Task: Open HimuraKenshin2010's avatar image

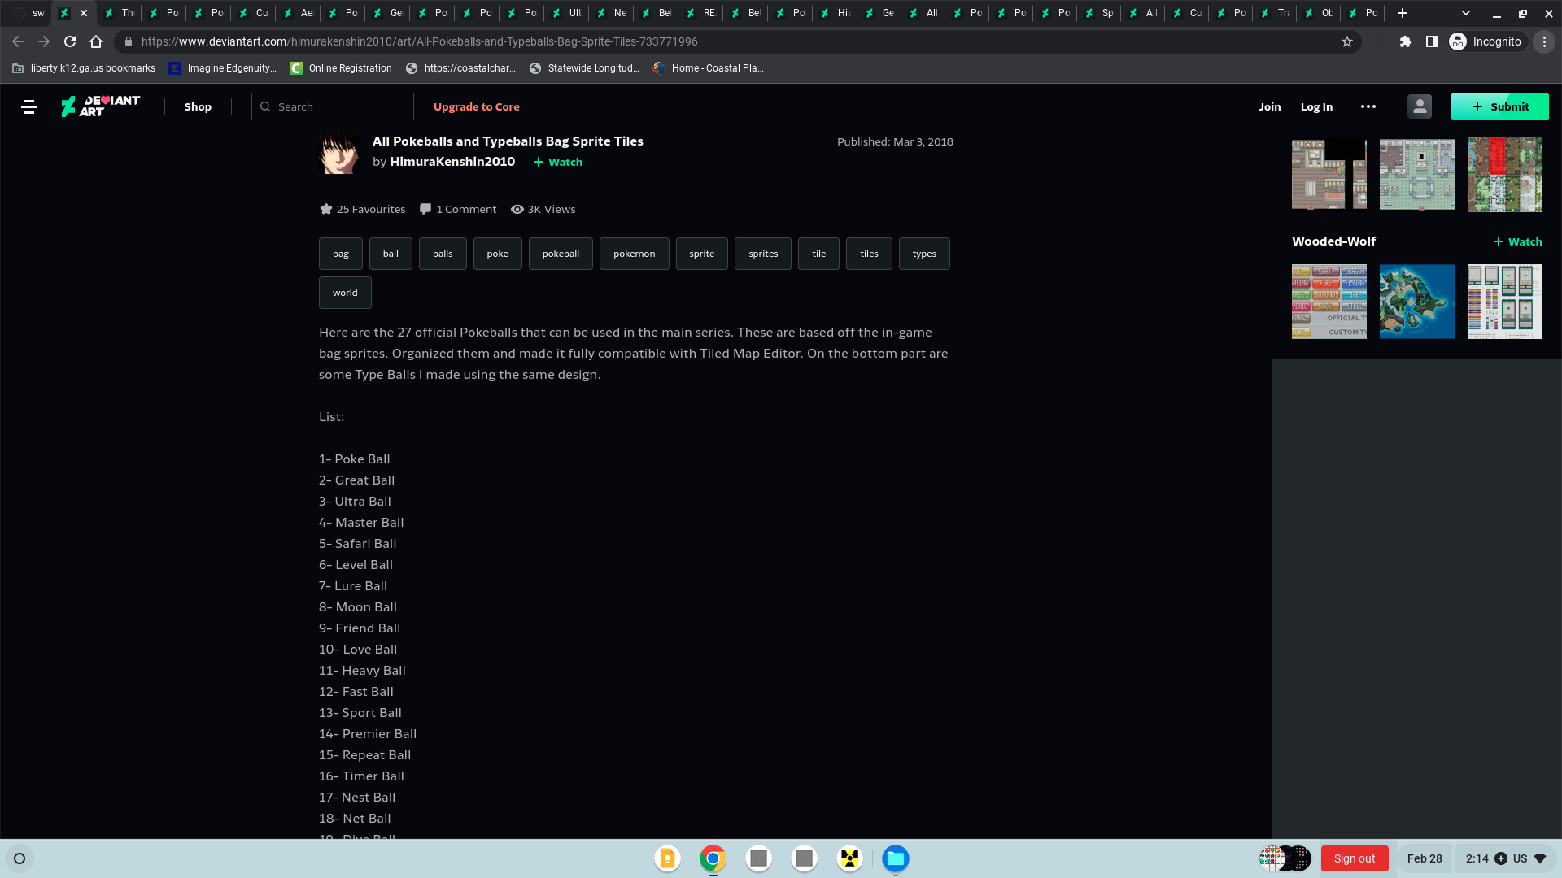Action: click(x=339, y=153)
